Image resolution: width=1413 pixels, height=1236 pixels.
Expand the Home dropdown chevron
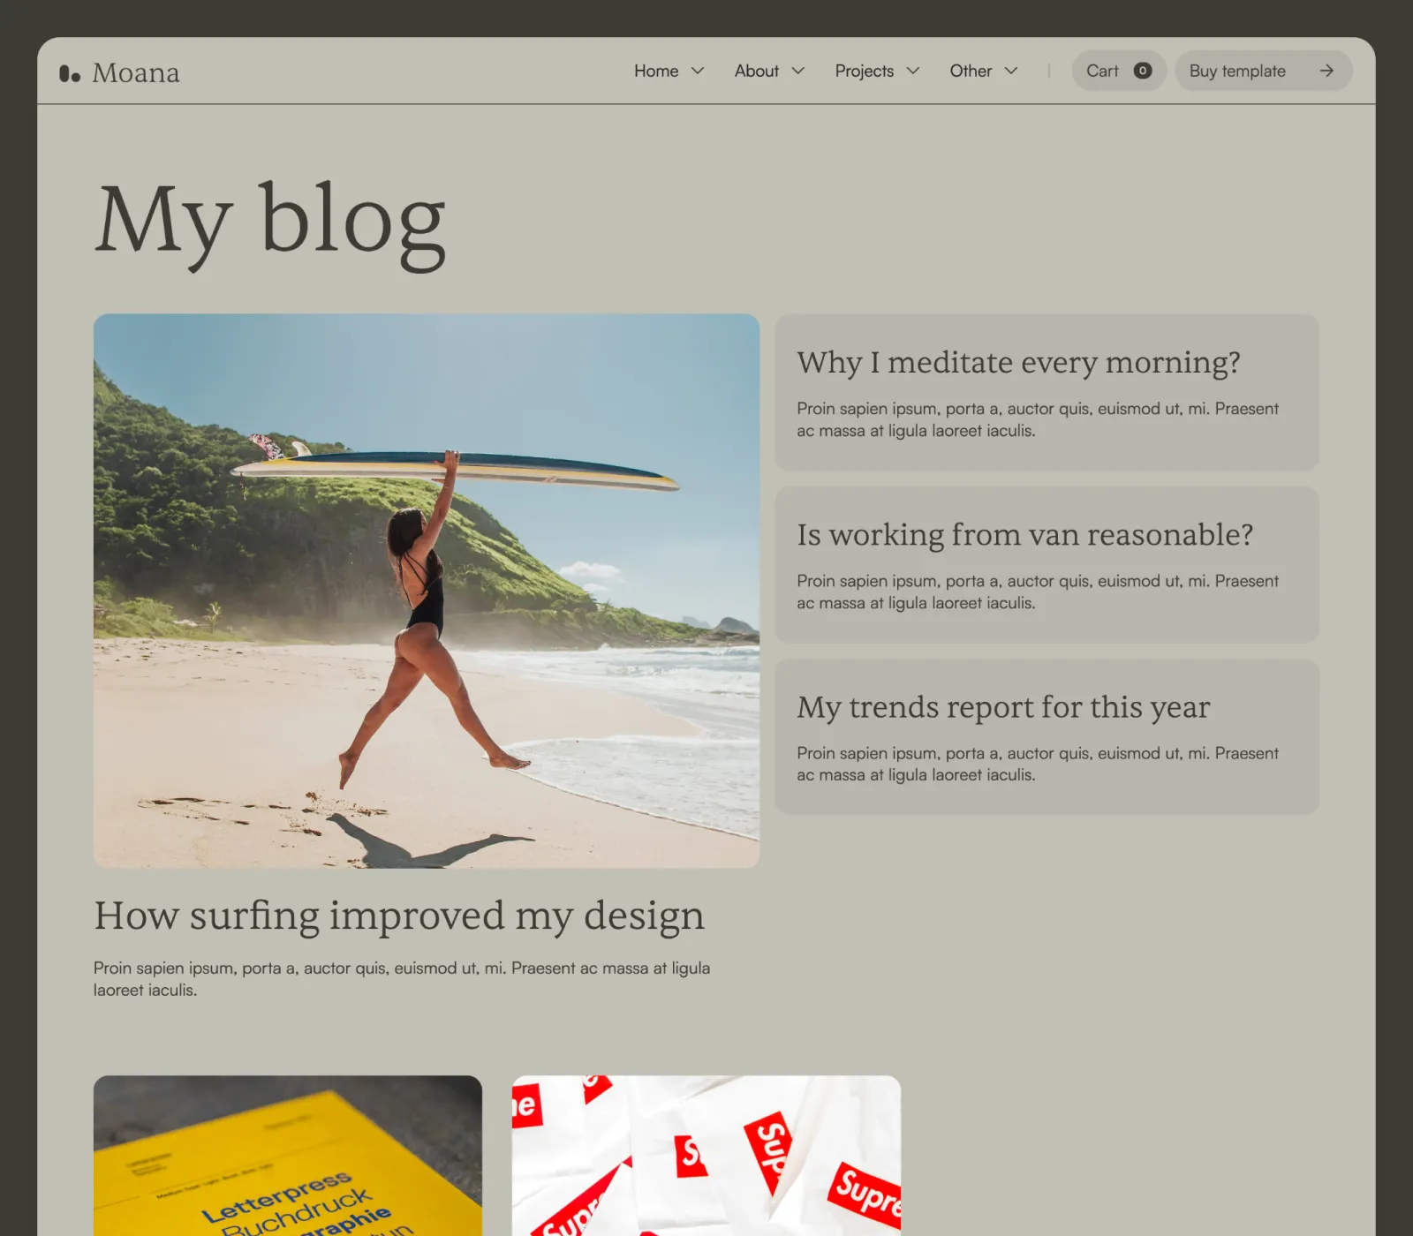(698, 71)
